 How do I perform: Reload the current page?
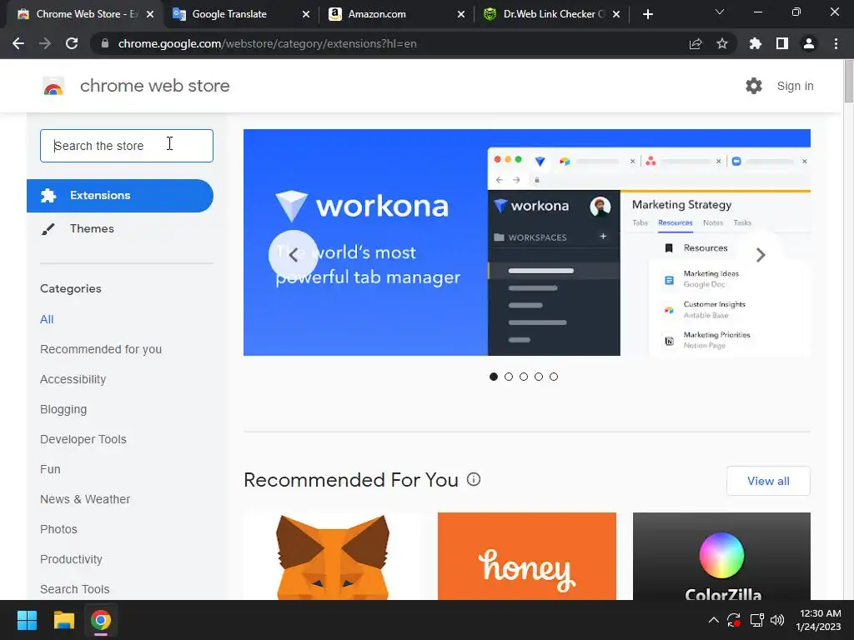[x=72, y=43]
